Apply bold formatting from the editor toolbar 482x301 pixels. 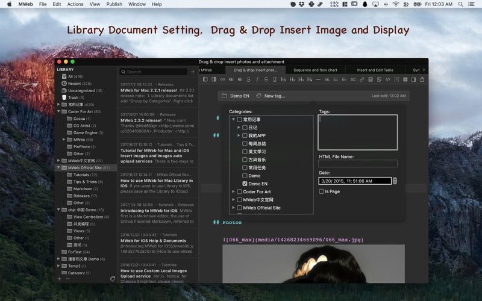tap(248, 79)
